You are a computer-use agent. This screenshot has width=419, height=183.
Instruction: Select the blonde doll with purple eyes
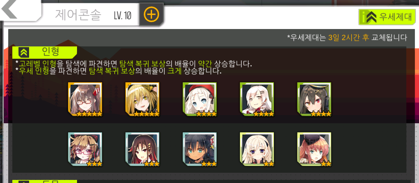257,149
